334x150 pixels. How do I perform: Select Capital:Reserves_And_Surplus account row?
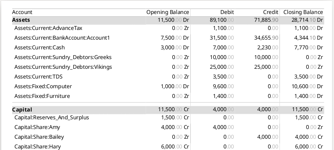[x=168, y=117]
